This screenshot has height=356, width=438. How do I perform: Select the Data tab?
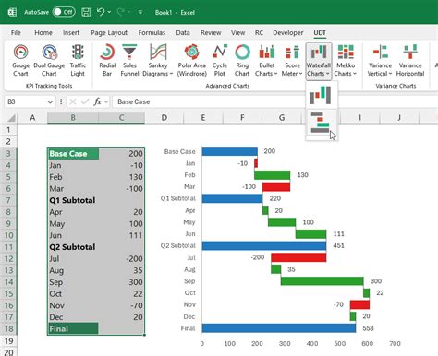pyautogui.click(x=183, y=32)
